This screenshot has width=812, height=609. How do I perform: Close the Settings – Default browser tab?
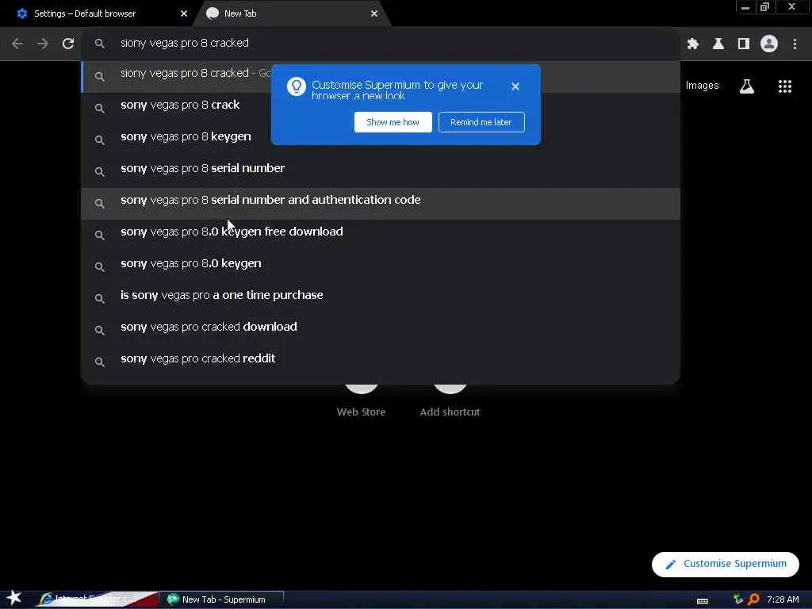pos(183,13)
